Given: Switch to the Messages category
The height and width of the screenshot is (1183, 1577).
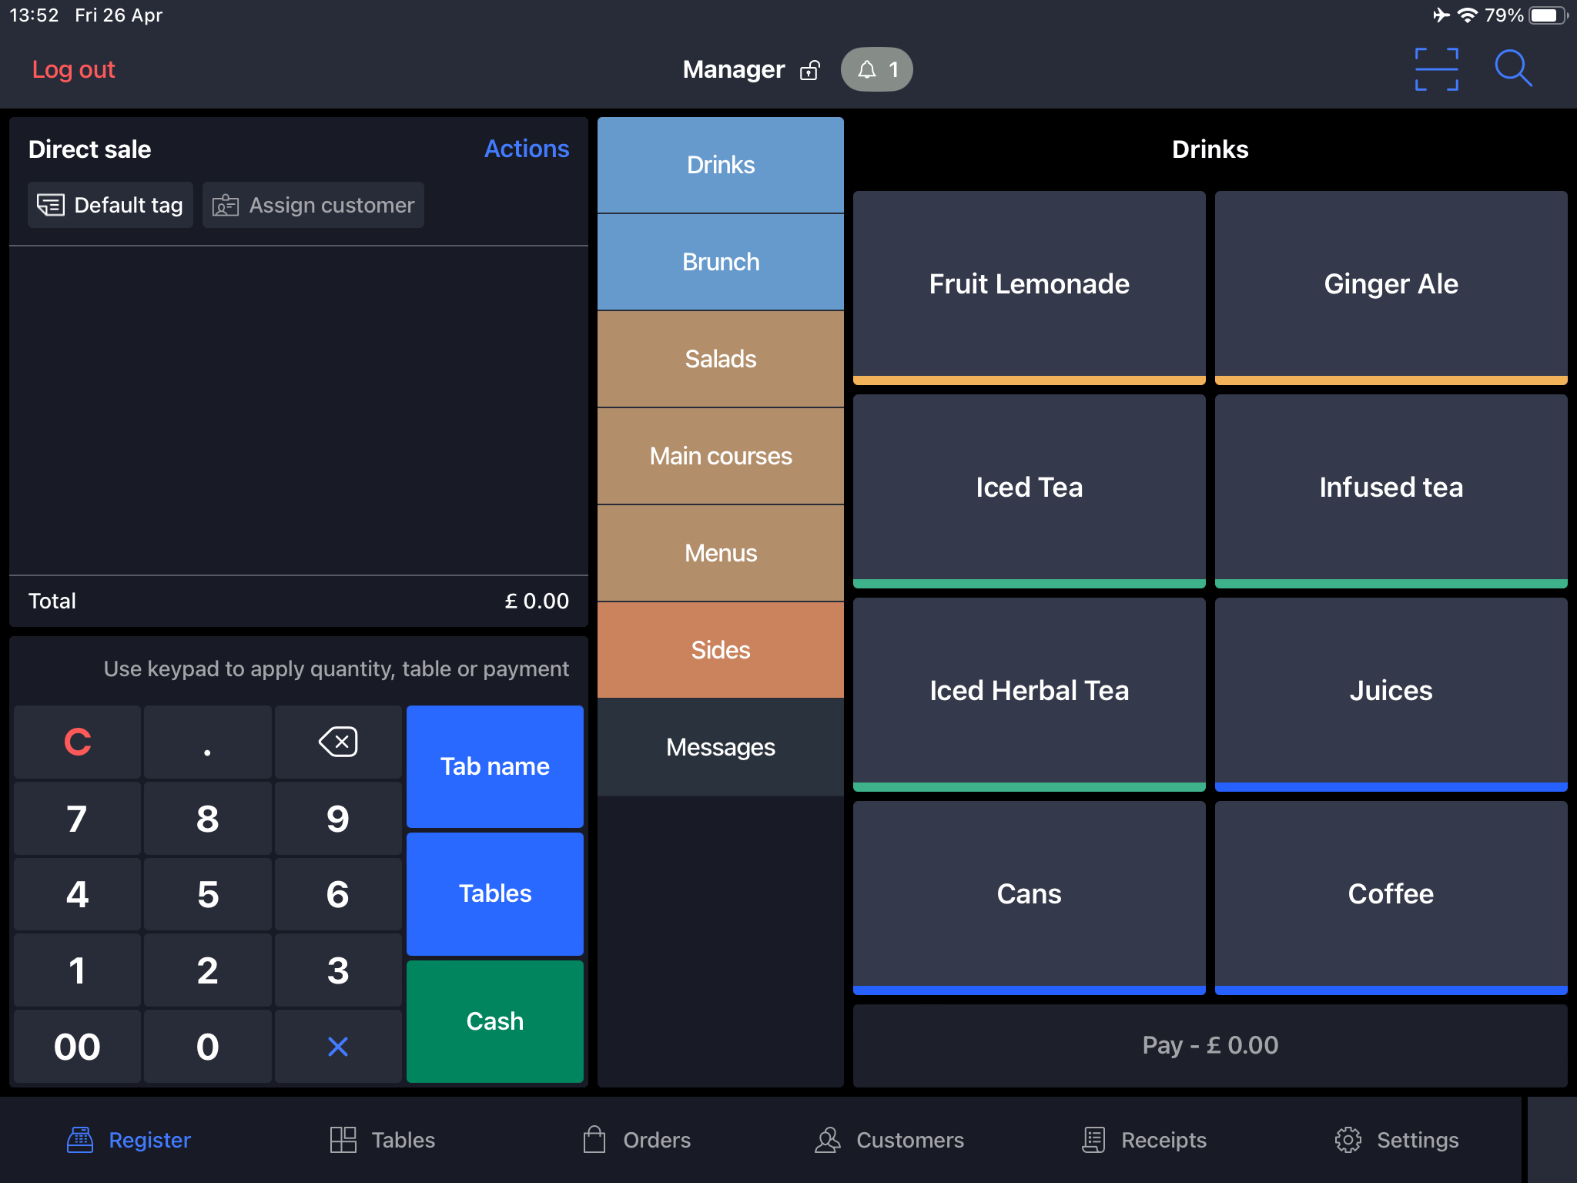Looking at the screenshot, I should click(x=720, y=746).
